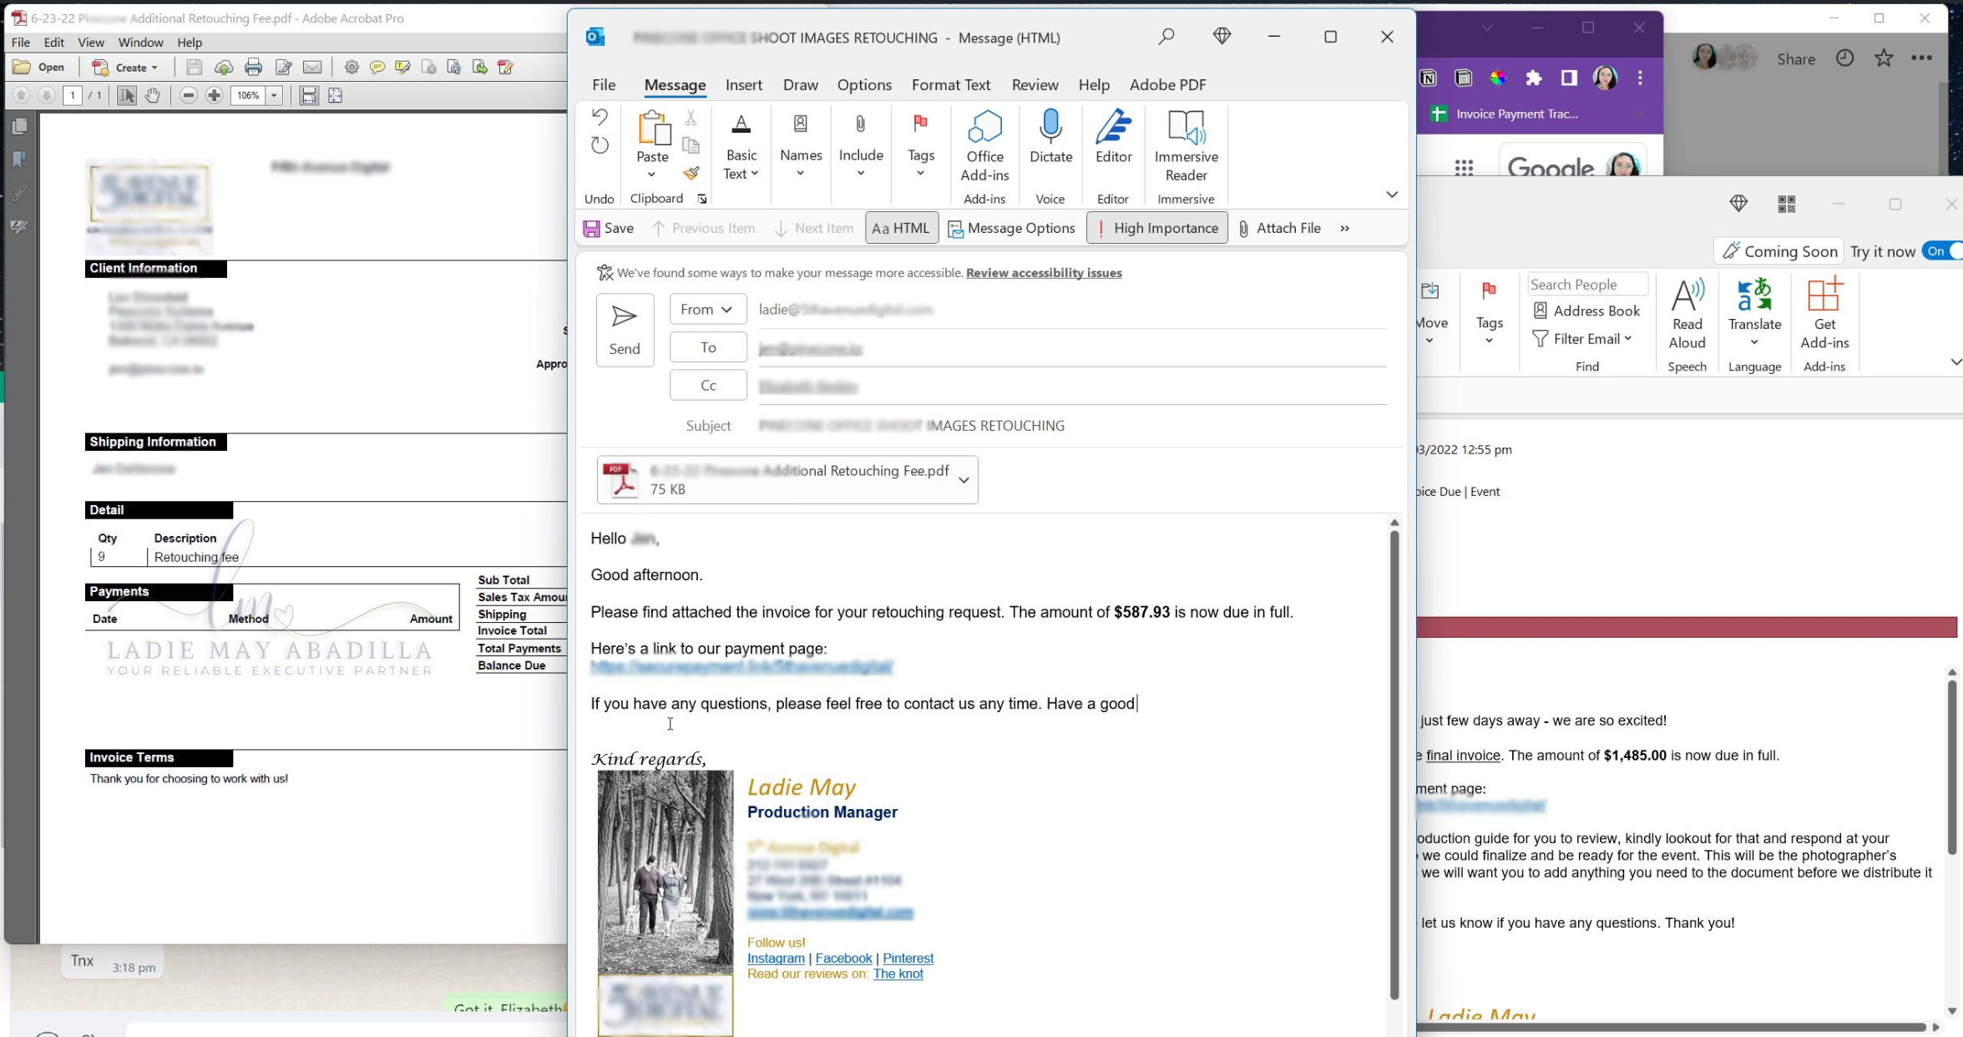Open the attached PDF dropdown arrow
Screen dimensions: 1963x1037
coord(964,480)
